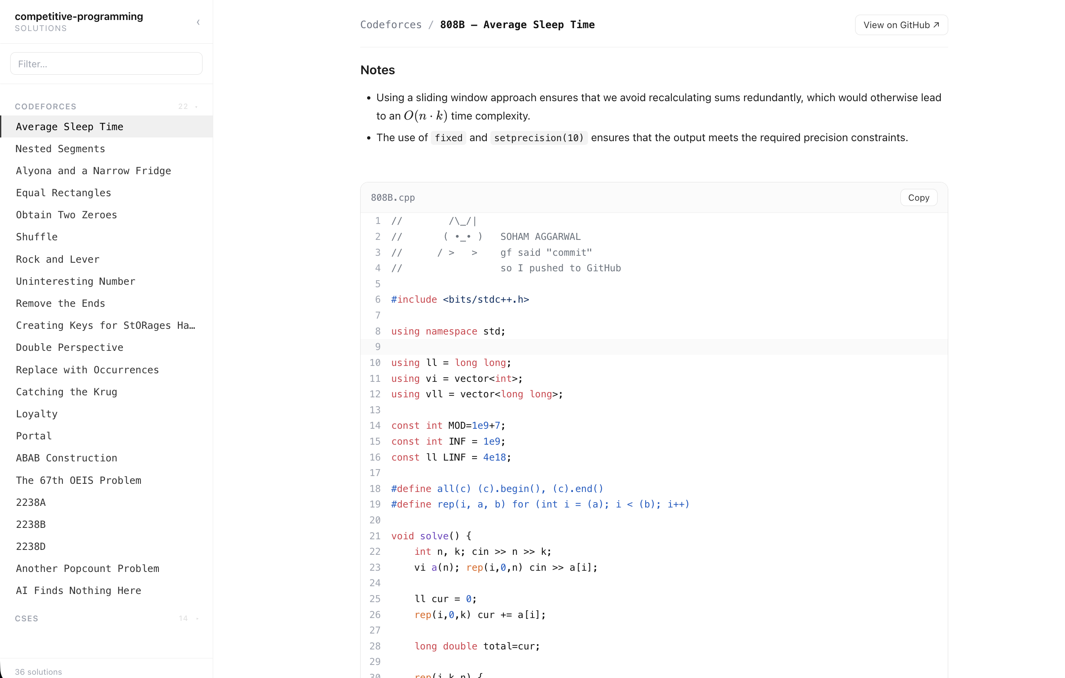Open Another Popcount Problem solution

click(x=106, y=568)
